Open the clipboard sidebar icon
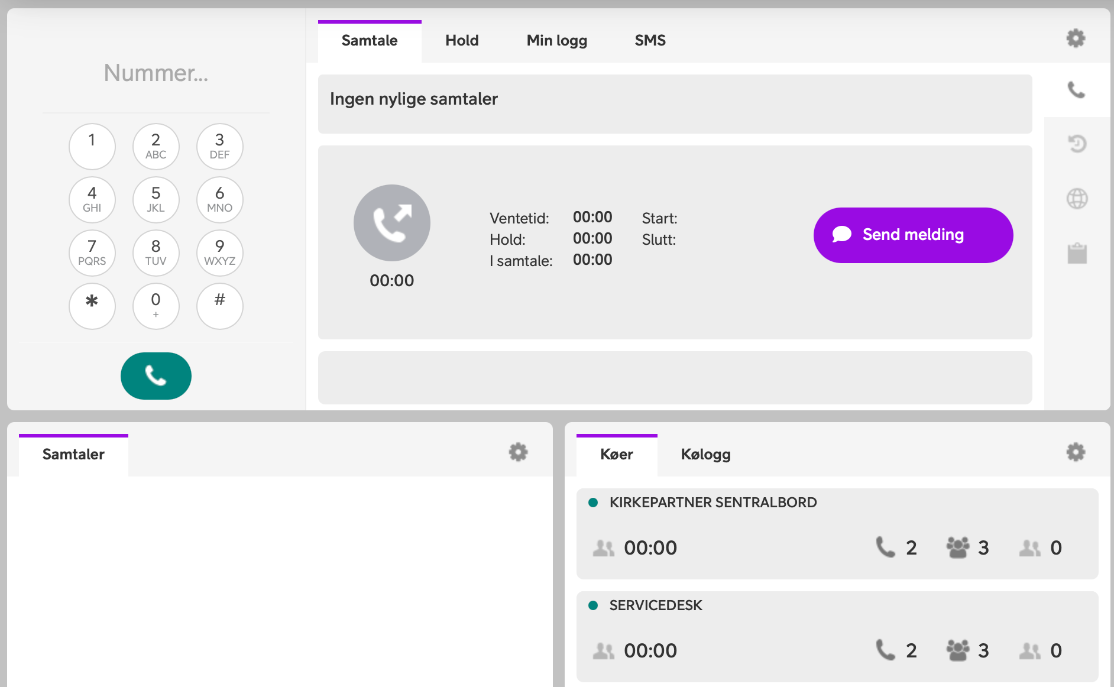Image resolution: width=1114 pixels, height=687 pixels. click(1076, 254)
